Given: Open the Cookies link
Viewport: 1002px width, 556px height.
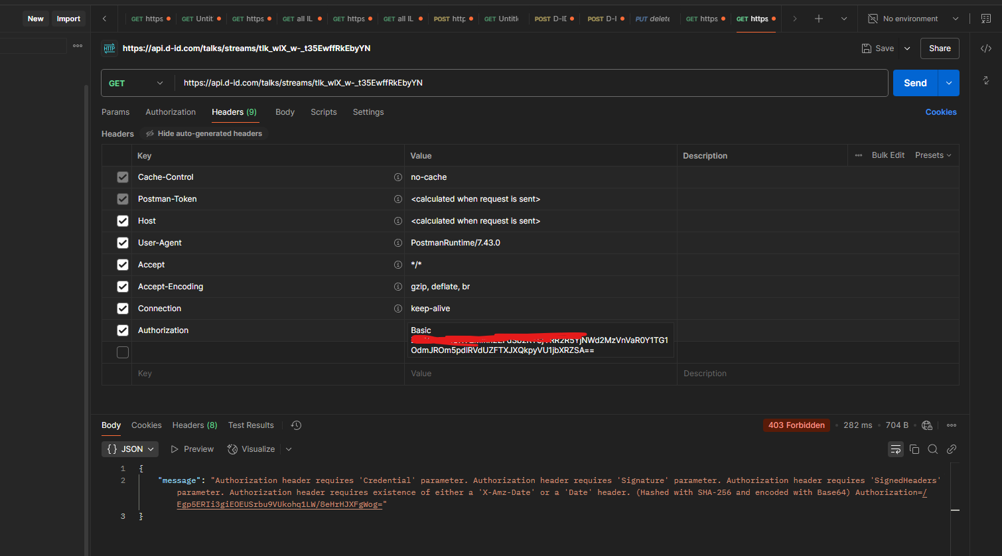Looking at the screenshot, I should (x=941, y=112).
